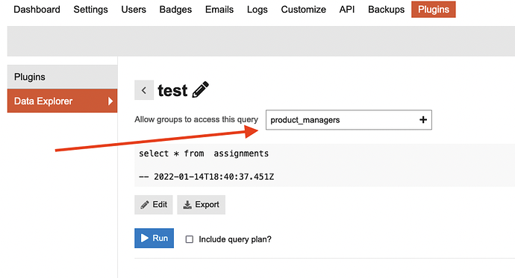Select the active Plugins tab

pyautogui.click(x=433, y=10)
